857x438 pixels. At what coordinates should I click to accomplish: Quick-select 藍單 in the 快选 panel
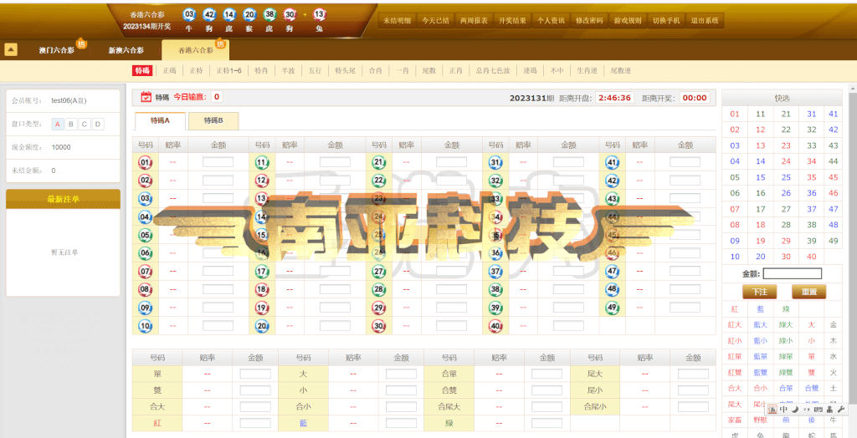click(x=760, y=357)
